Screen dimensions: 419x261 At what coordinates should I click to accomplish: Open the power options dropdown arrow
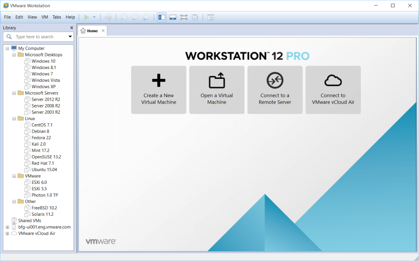click(x=94, y=17)
